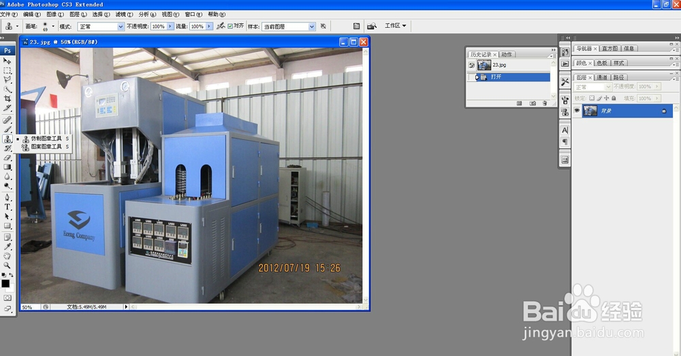Viewport: 681px width, 356px height.
Task: Select the Slice tool
Action: (x=7, y=108)
